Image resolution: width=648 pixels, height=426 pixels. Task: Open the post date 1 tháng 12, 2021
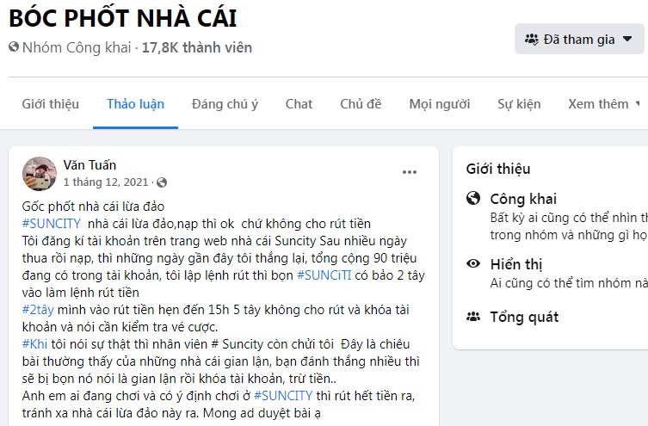point(106,182)
